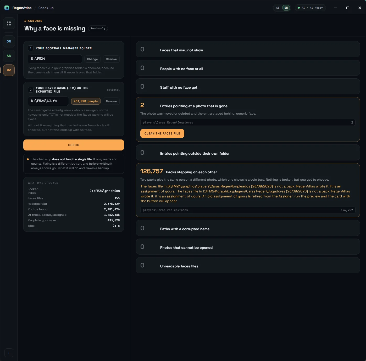Remove the Football Manager folder

pos(111,59)
